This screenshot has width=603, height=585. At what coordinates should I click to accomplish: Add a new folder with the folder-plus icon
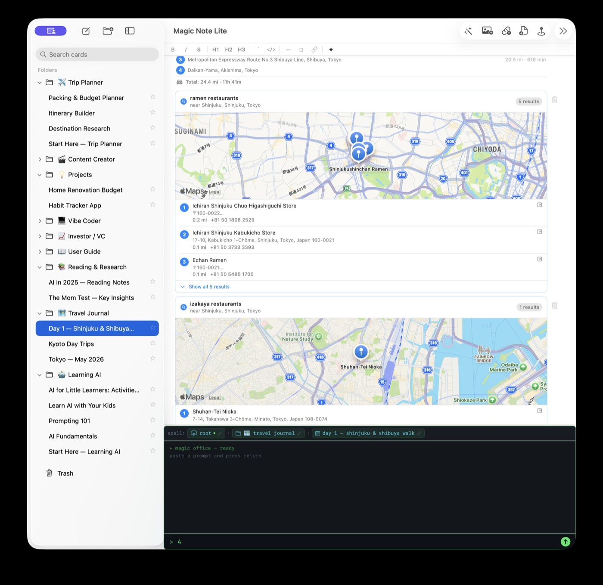tap(108, 31)
